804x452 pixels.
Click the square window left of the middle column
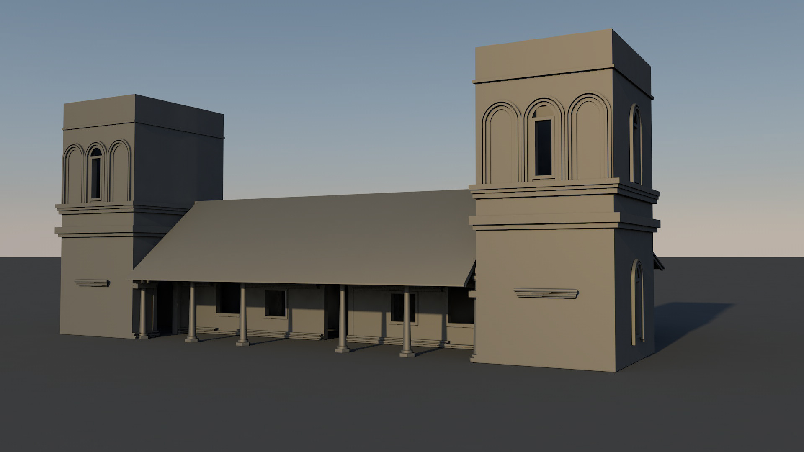276,304
